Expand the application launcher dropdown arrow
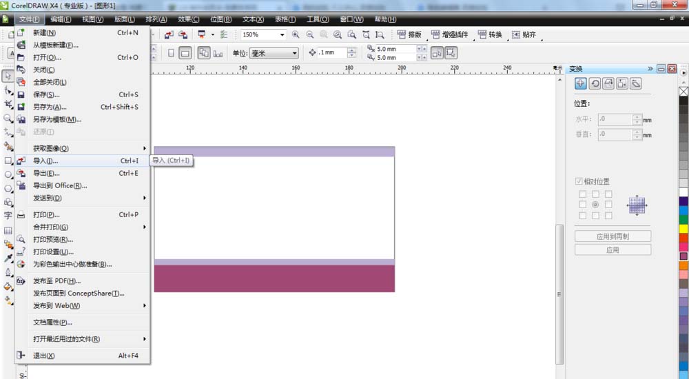 point(213,34)
